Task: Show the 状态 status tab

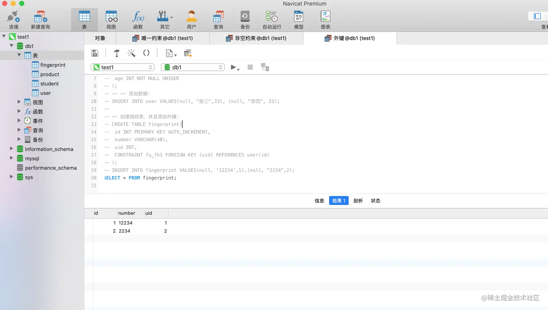Action: (375, 201)
